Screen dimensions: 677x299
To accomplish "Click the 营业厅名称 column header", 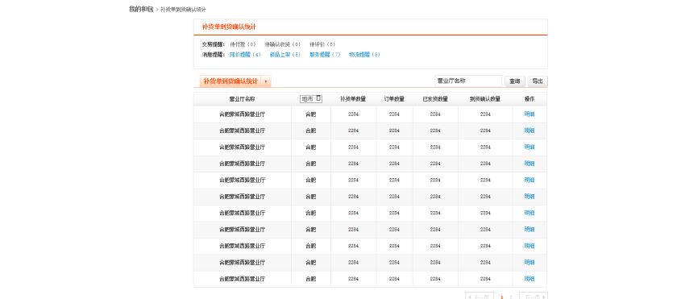I will [243, 99].
